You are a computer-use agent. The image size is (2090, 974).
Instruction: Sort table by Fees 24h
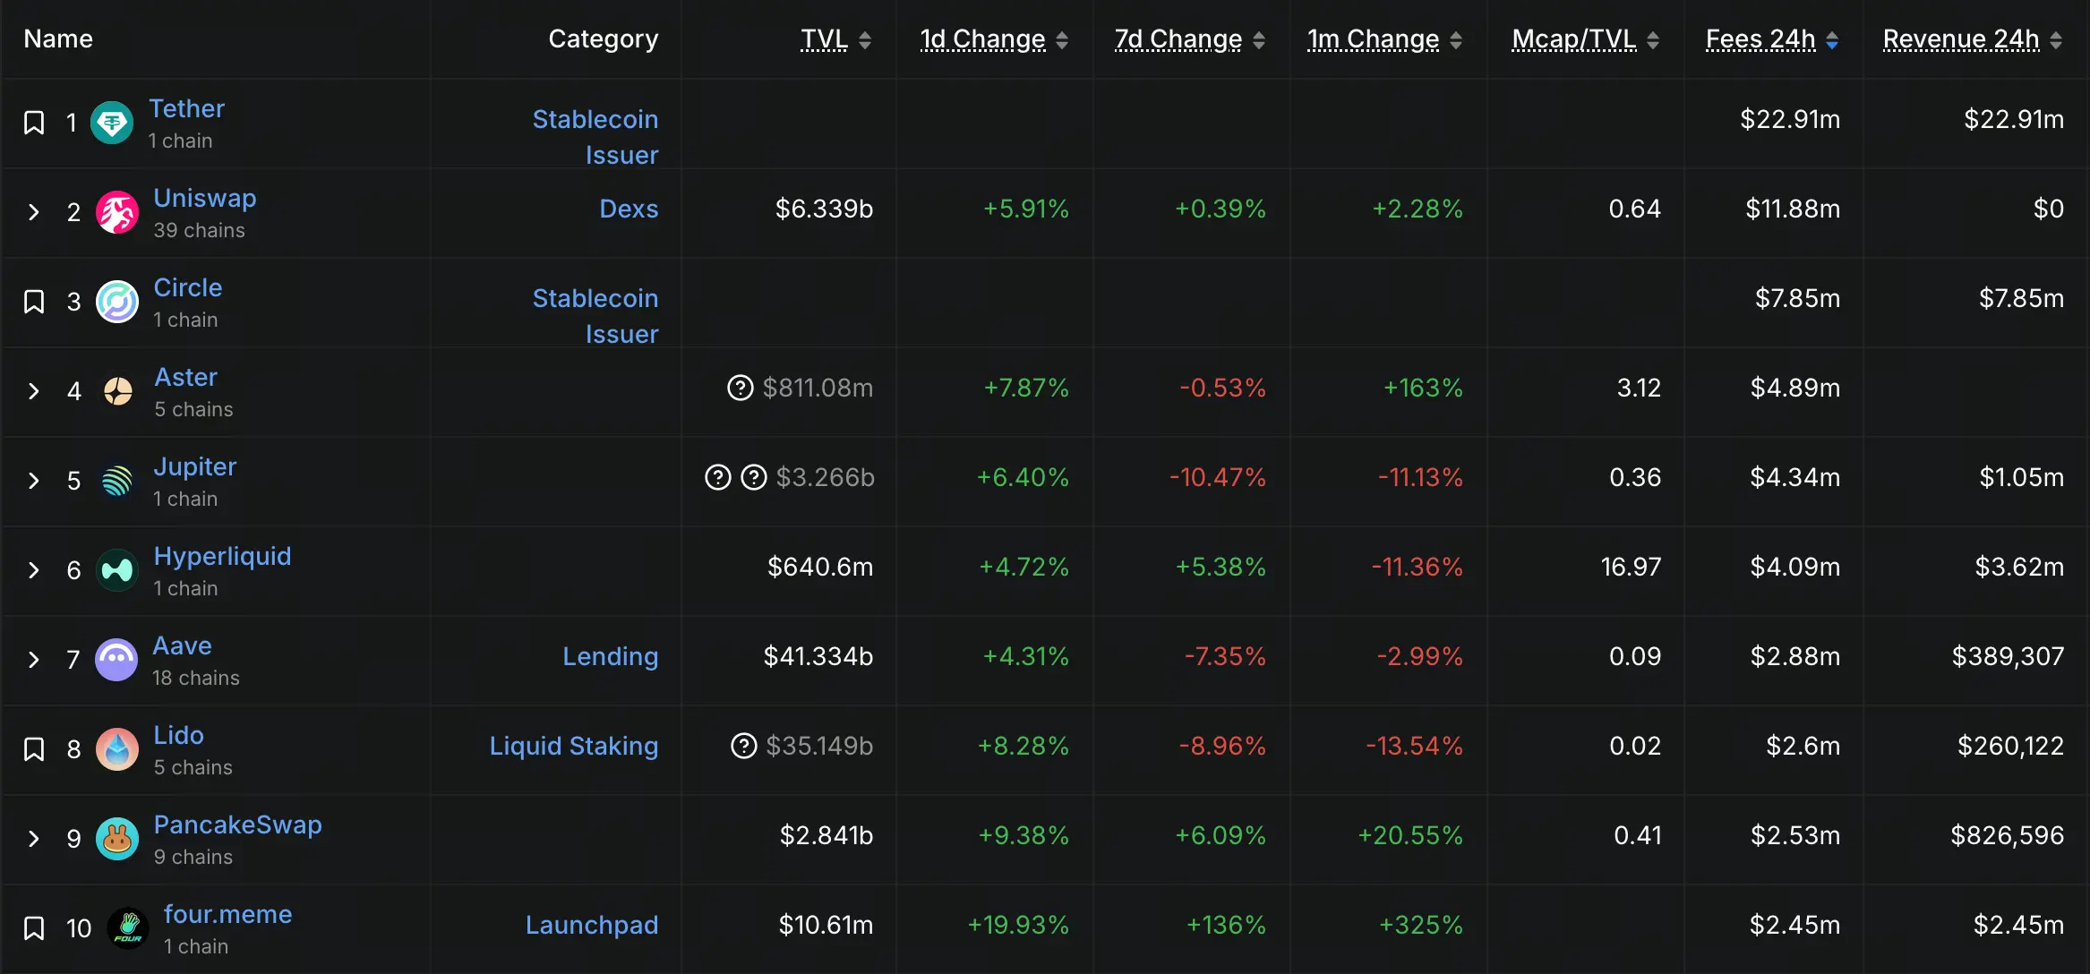[1760, 38]
